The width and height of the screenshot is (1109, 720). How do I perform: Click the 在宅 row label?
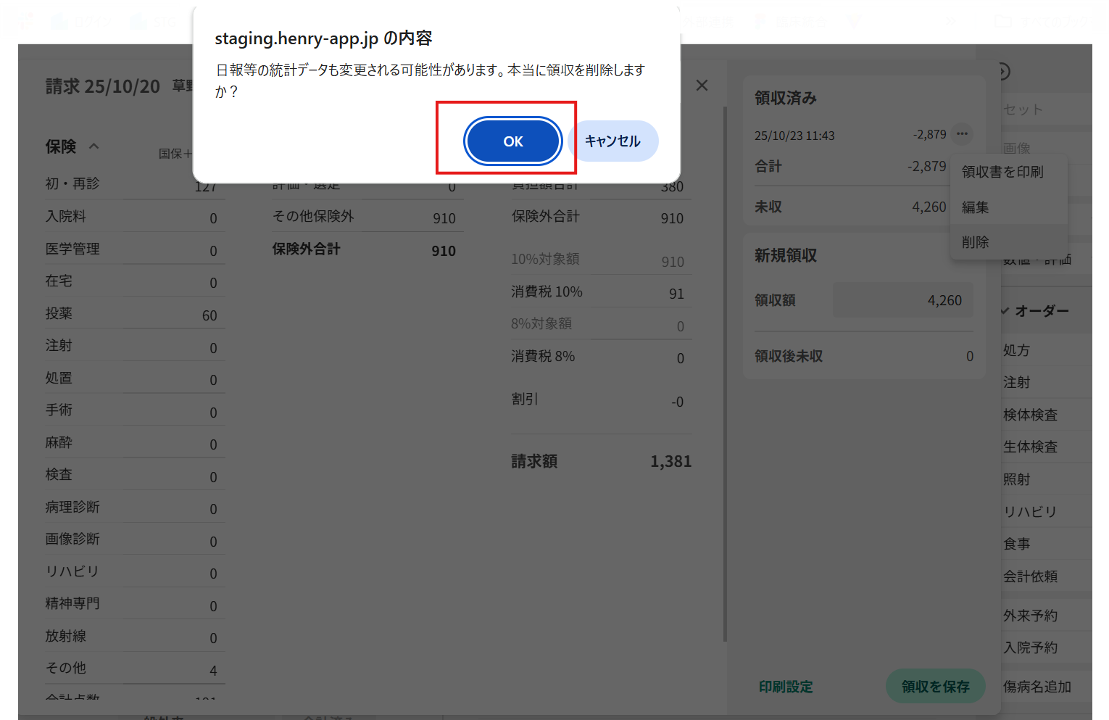click(x=59, y=281)
